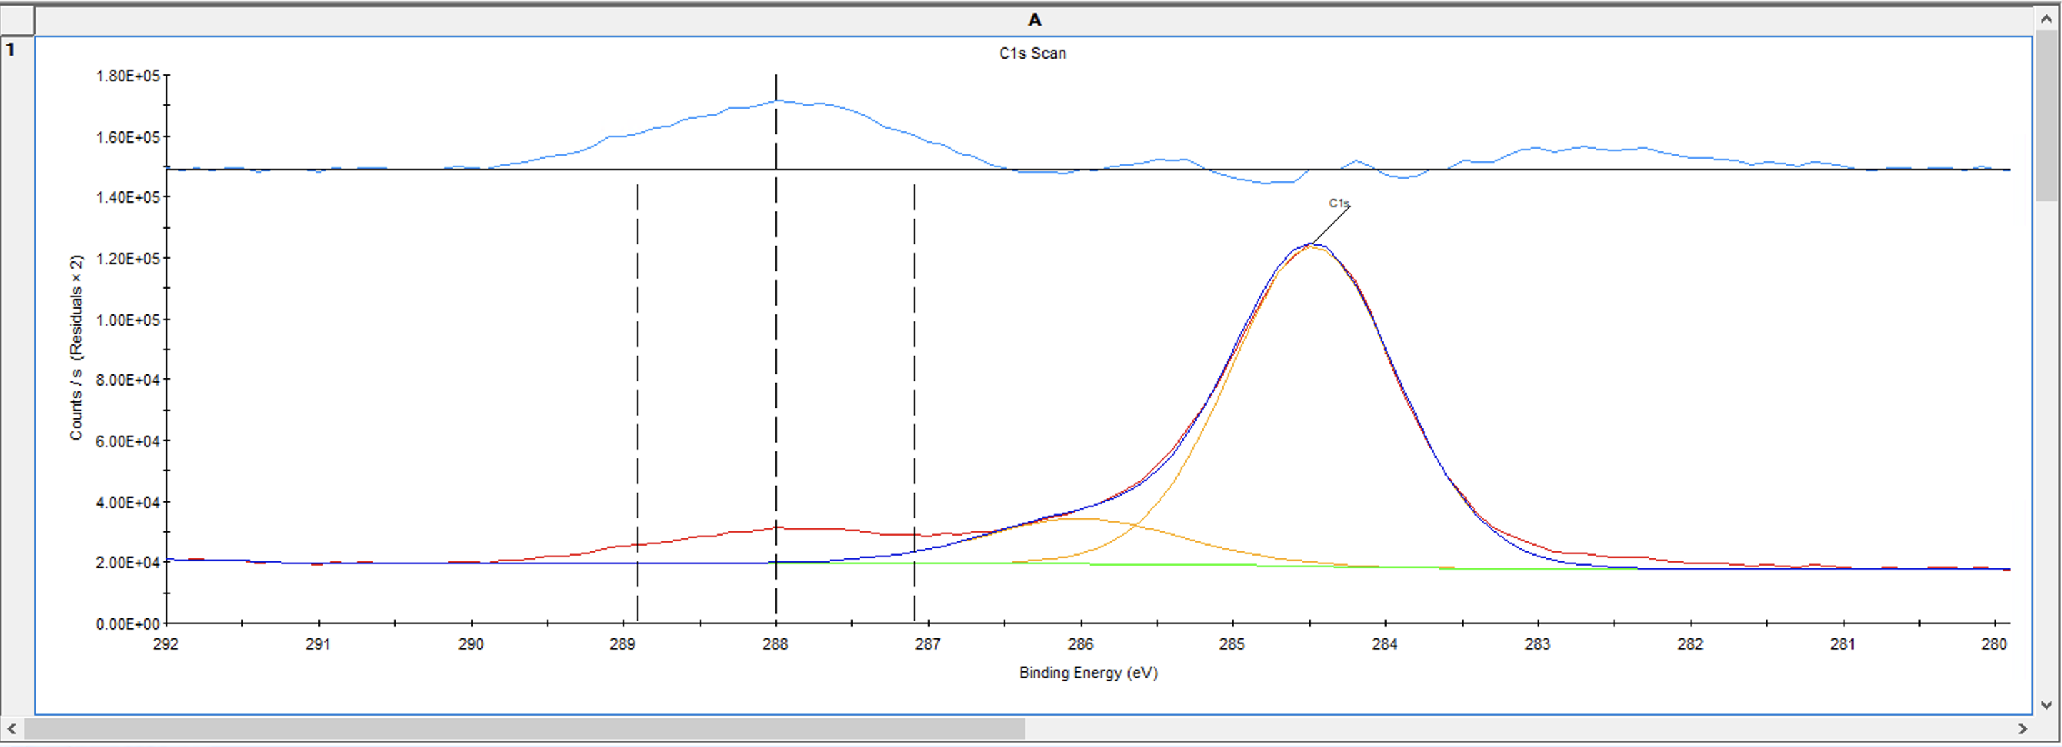Screen dimensions: 2062x747
Task: Click the dashed marker line at 287 eV
Action: tap(914, 401)
